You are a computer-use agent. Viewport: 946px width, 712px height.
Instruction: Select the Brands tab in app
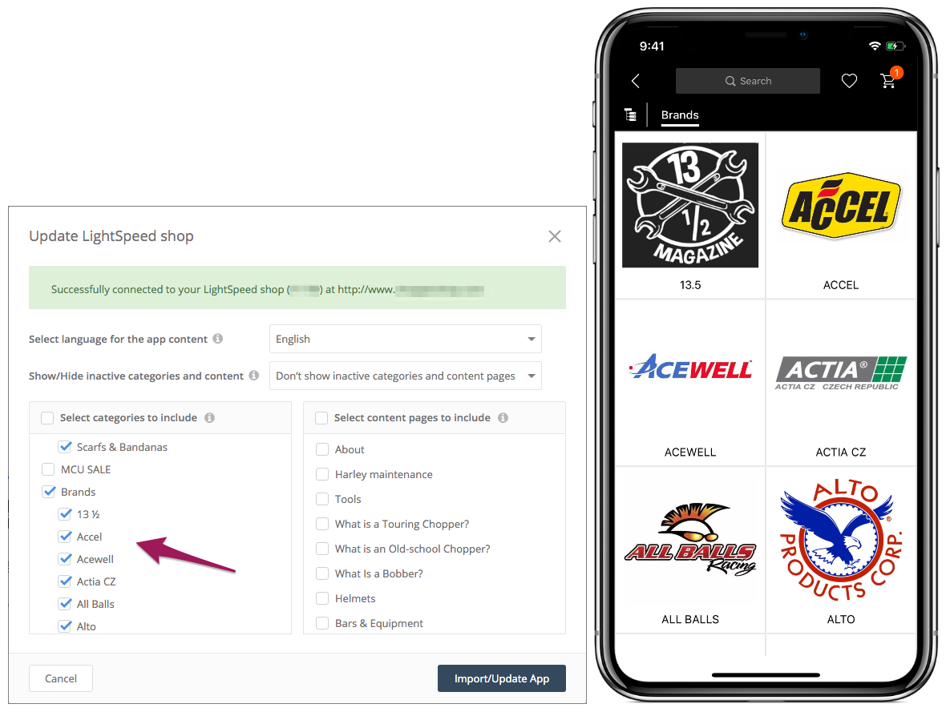679,115
